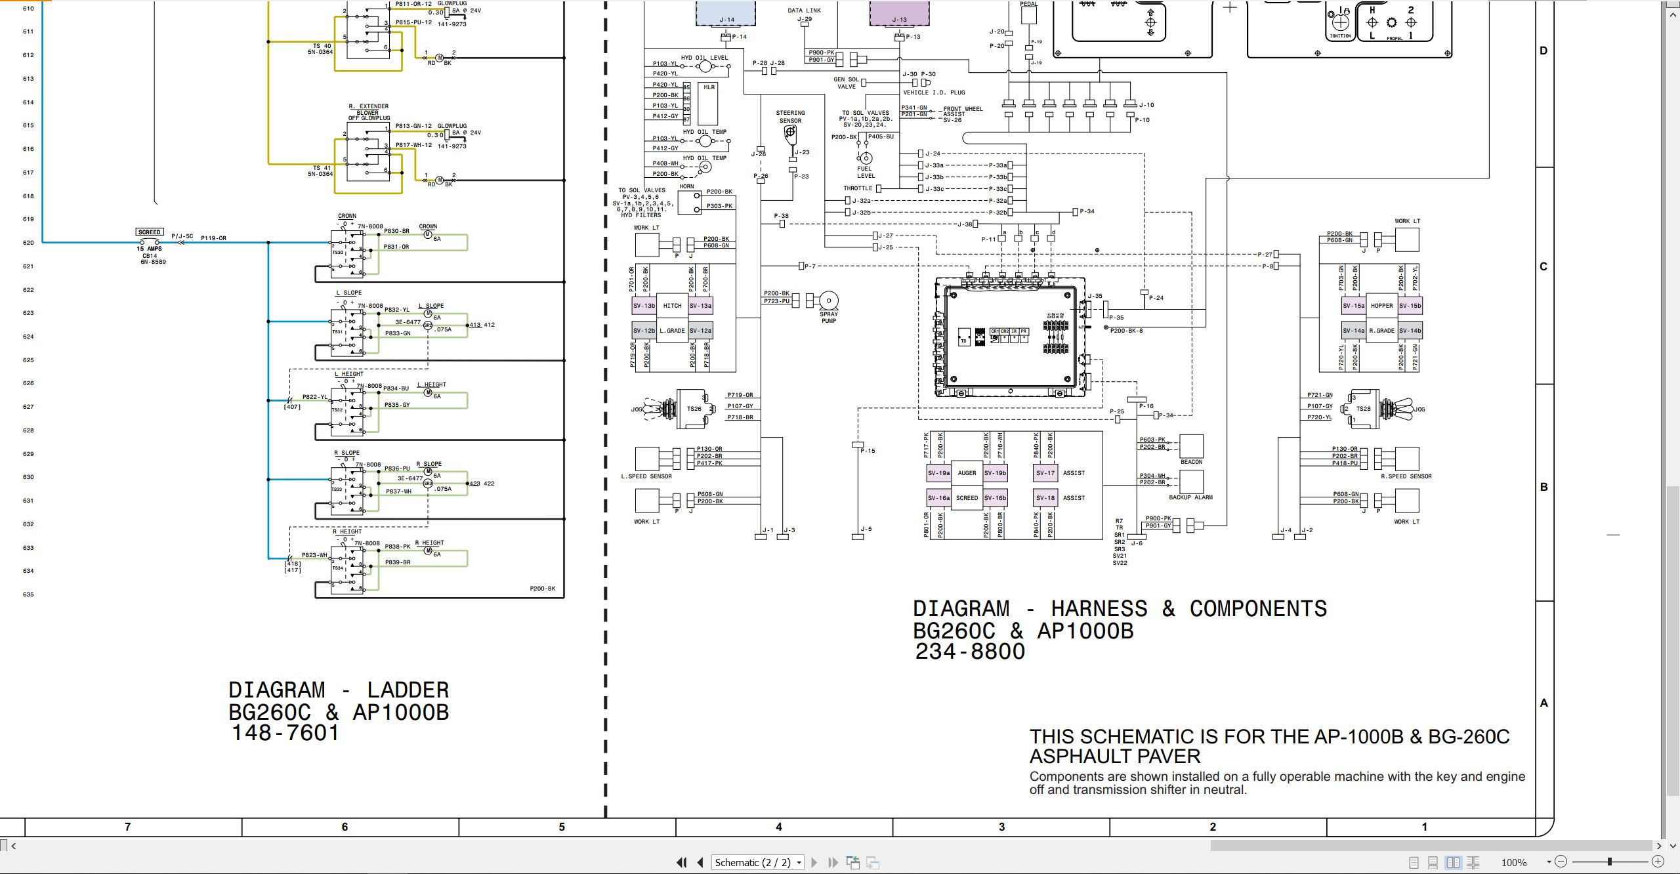The image size is (1680, 874).
Task: Click the 'SPRAY PUMP' label
Action: point(829,318)
